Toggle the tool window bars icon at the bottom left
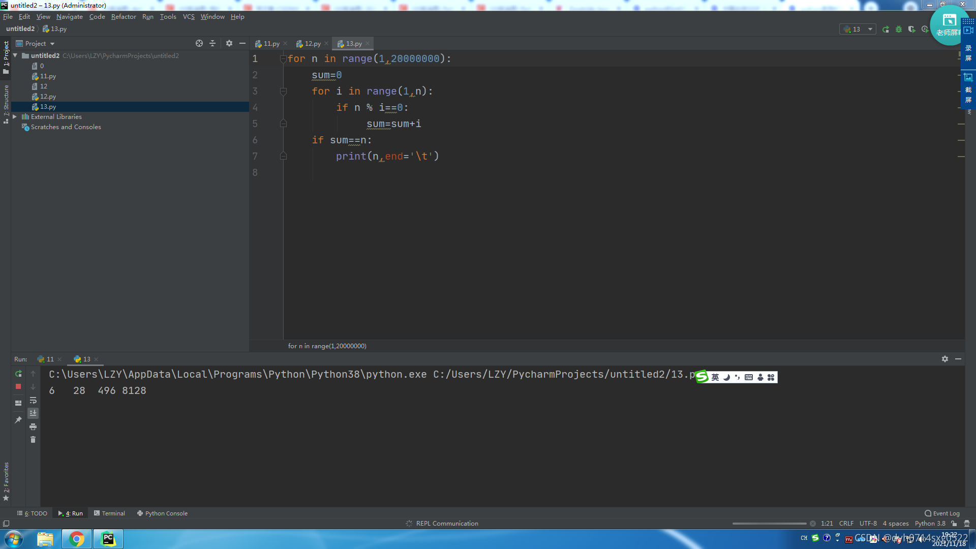976x549 pixels. tap(6, 524)
